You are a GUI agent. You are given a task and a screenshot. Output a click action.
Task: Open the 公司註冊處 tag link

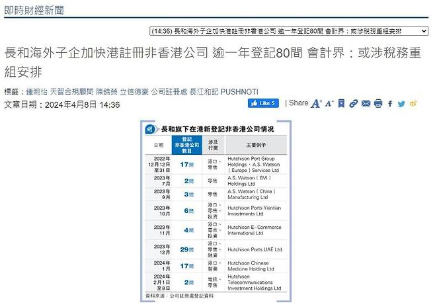169,92
